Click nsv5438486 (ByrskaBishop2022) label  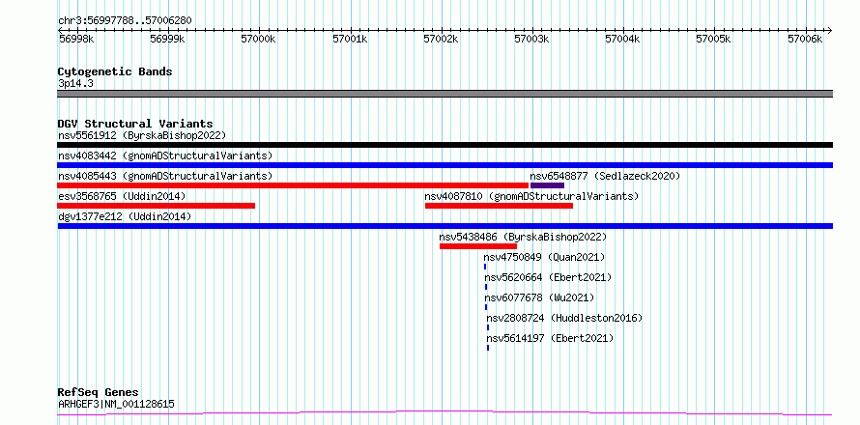pos(523,237)
